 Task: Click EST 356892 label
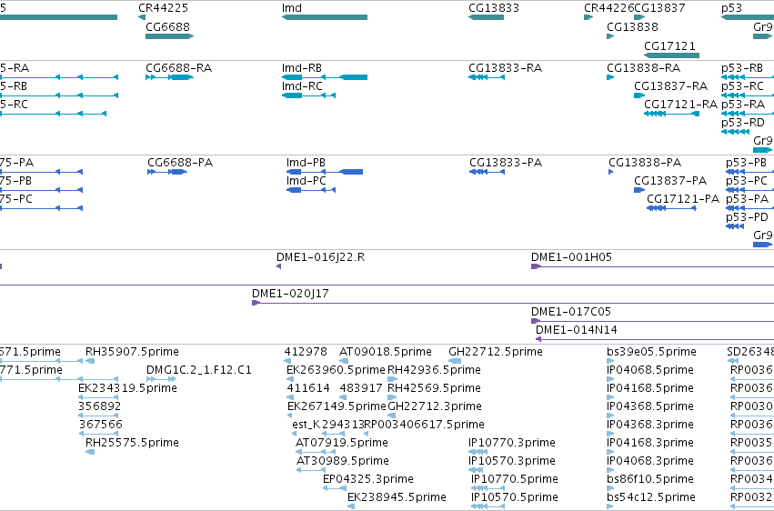tap(99, 406)
